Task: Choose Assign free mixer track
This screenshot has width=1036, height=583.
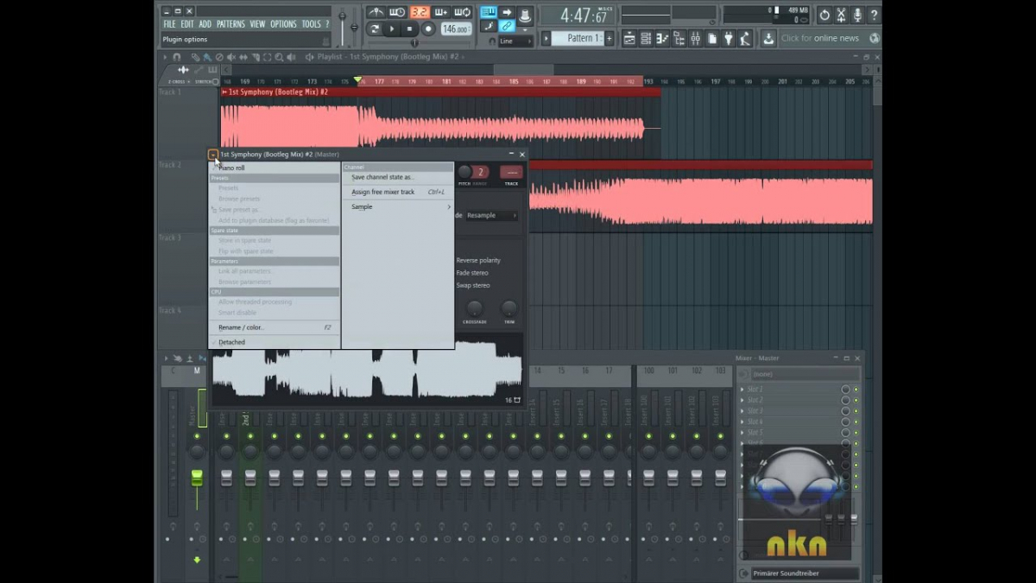Action: 383,192
